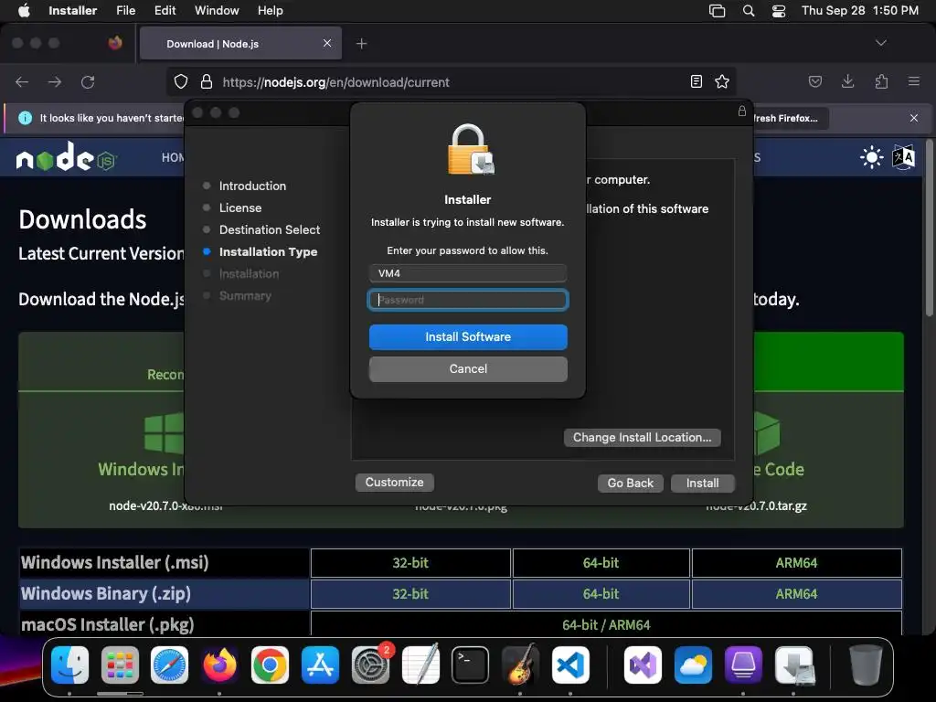
Task: Open Control Center in the menu bar
Action: tap(779, 11)
